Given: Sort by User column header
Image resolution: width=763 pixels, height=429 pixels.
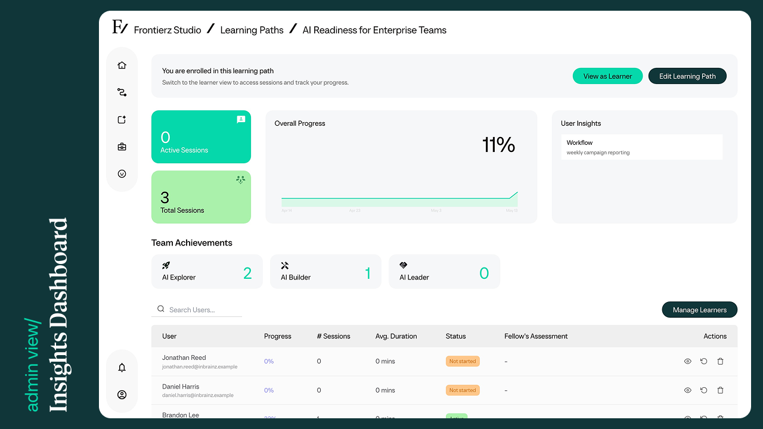Looking at the screenshot, I should [169, 336].
